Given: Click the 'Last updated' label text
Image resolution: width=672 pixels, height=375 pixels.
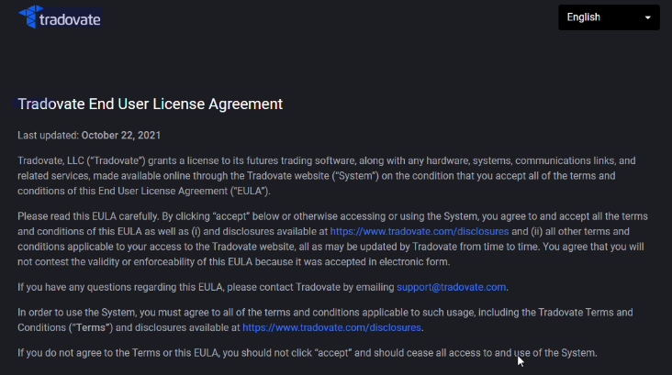Looking at the screenshot, I should click(48, 136).
